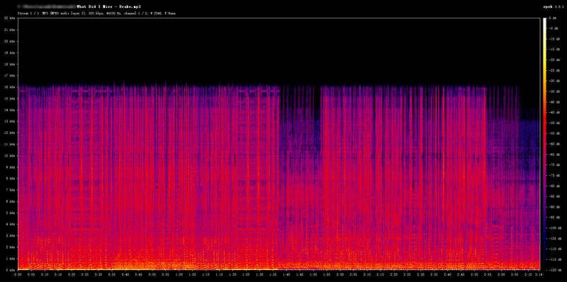Click inside the spectrogram plot area
Screen dimensions: 567x282
pyautogui.click(x=279, y=144)
